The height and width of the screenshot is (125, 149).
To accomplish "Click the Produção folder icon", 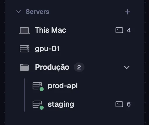I will (x=24, y=67).
